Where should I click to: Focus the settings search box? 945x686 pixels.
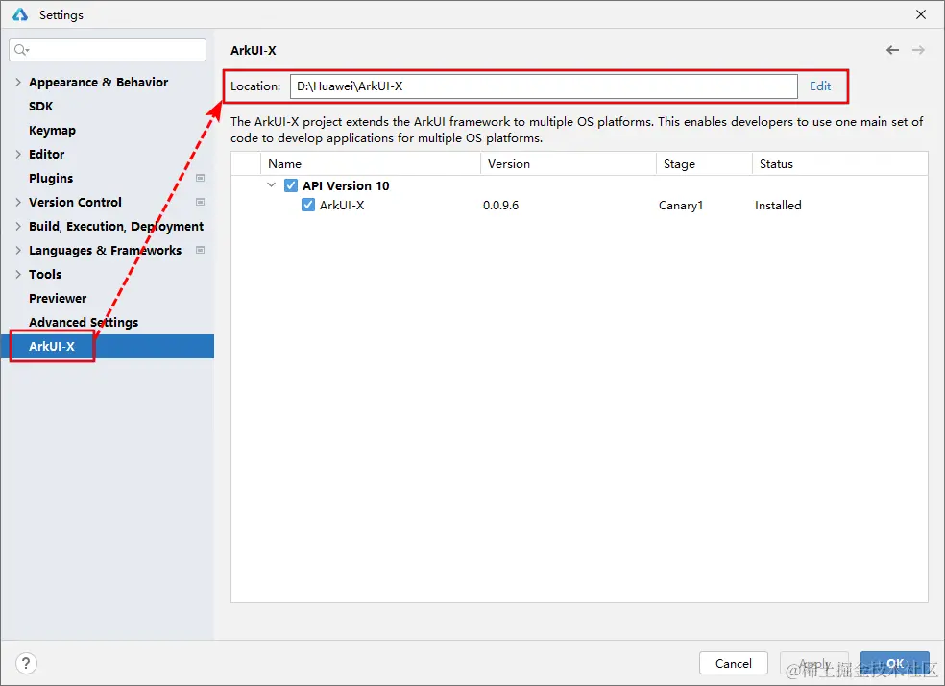[108, 50]
